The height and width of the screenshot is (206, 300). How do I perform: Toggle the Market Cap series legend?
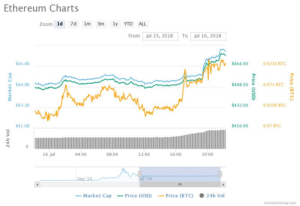click(x=93, y=196)
